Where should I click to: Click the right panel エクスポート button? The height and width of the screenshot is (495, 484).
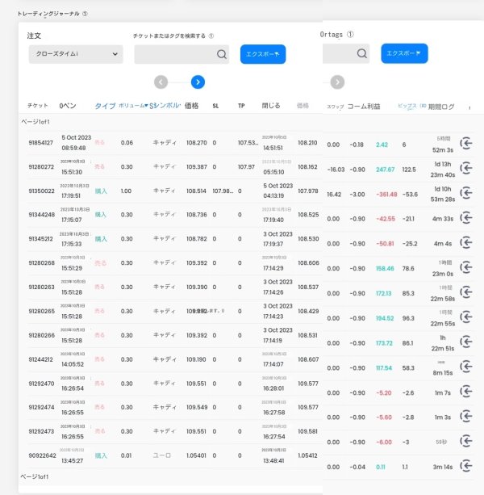pyautogui.click(x=404, y=53)
